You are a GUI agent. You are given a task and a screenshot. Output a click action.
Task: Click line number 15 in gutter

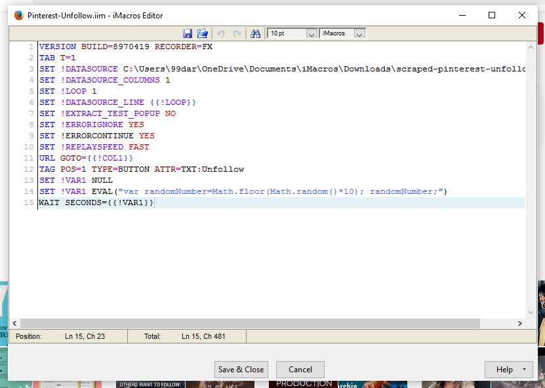28,203
